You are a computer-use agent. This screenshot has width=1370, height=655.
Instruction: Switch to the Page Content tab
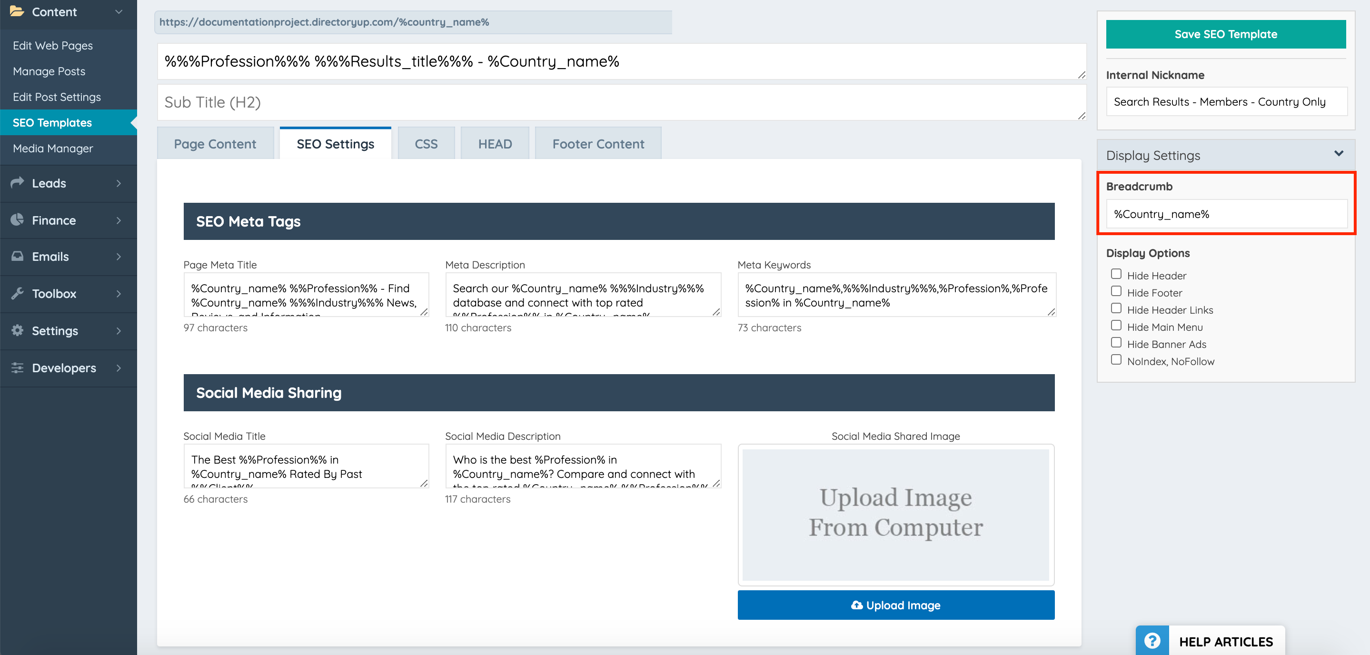click(215, 144)
